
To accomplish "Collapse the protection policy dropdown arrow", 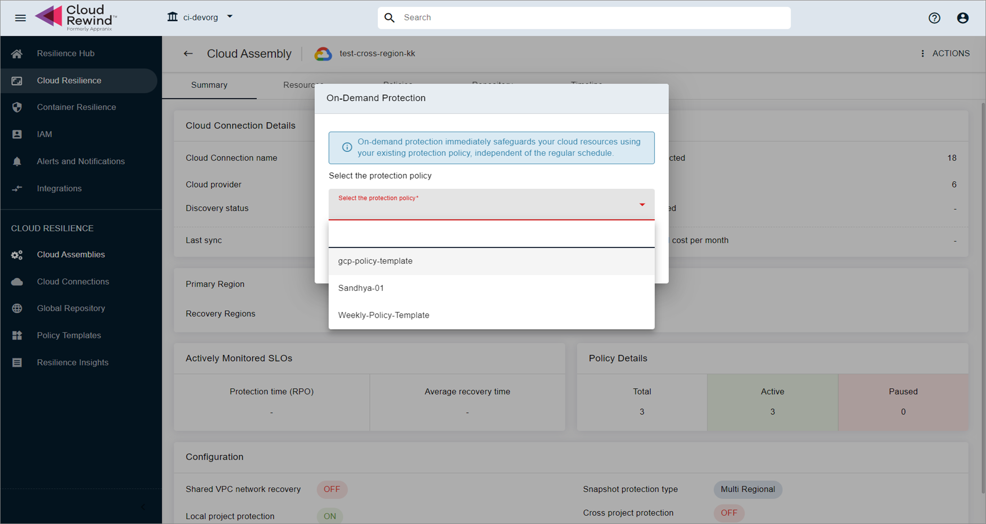I will [x=642, y=204].
